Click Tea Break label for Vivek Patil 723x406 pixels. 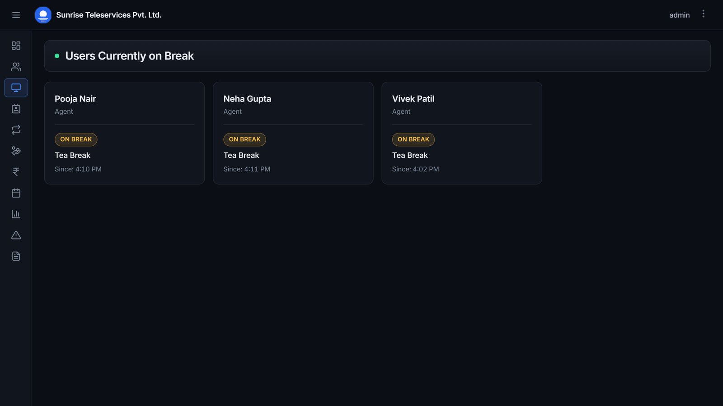pyautogui.click(x=410, y=155)
